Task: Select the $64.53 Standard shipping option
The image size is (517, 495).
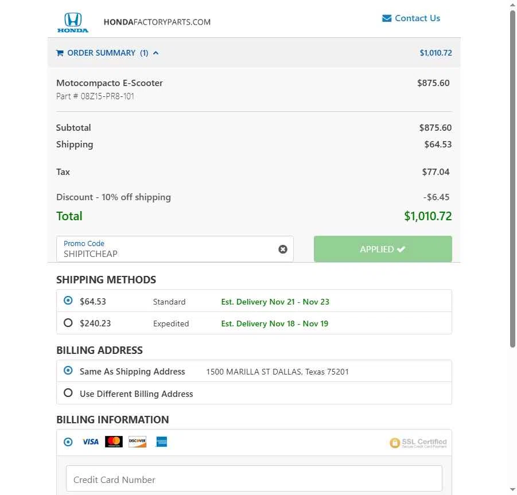Action: (x=68, y=301)
